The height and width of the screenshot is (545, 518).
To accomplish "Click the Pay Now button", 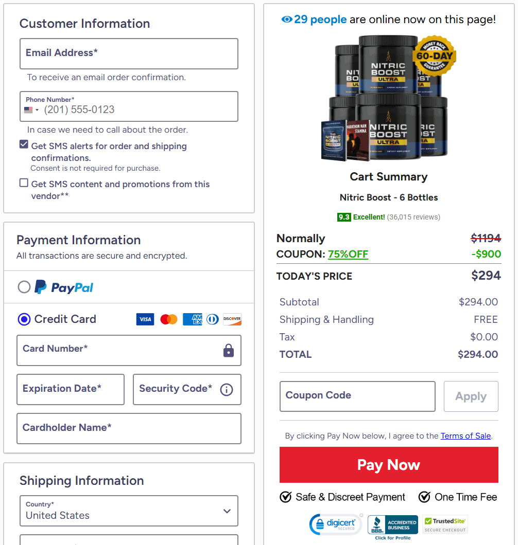I will (389, 465).
